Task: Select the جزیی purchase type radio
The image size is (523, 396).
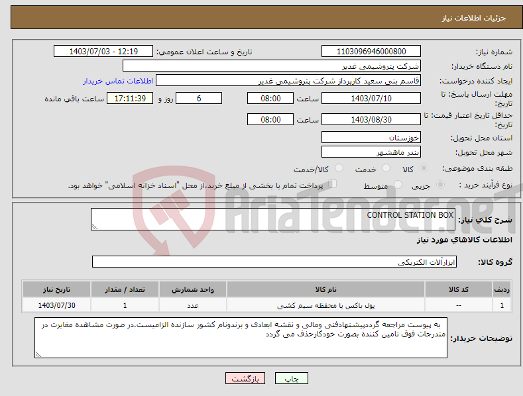Action: [440, 184]
